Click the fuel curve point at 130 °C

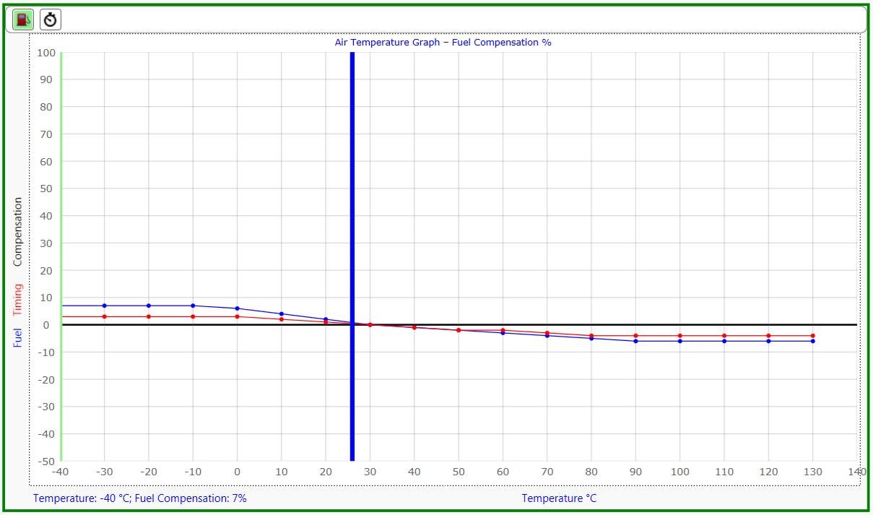[815, 342]
